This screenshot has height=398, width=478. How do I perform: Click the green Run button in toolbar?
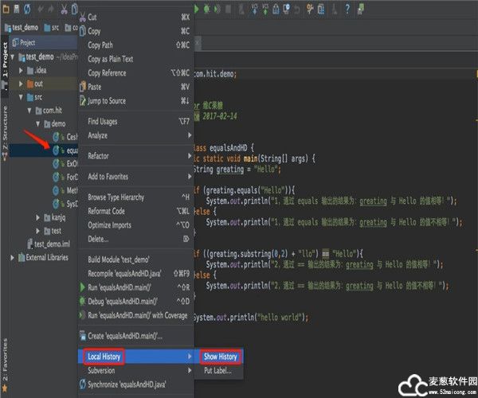[x=194, y=8]
